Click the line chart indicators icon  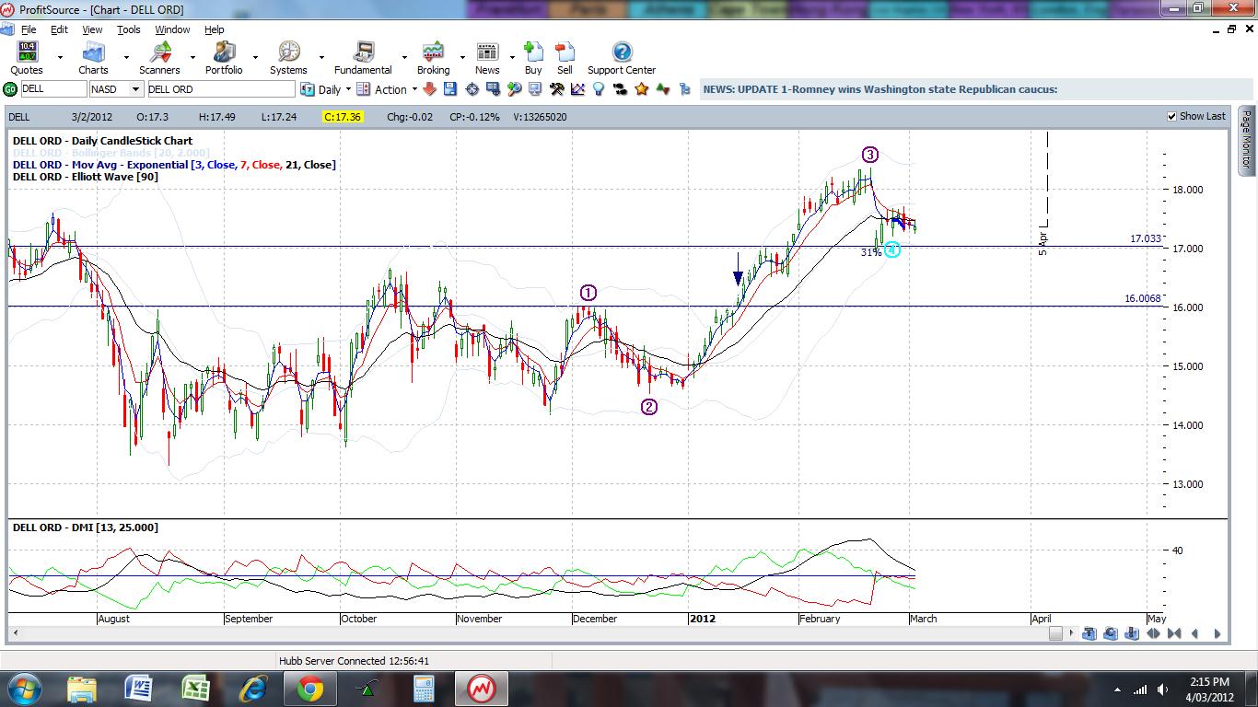click(577, 89)
